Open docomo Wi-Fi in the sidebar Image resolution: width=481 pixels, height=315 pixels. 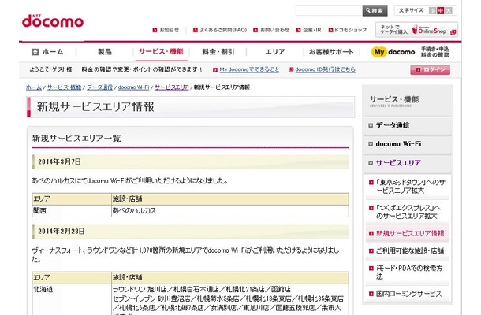click(x=398, y=143)
